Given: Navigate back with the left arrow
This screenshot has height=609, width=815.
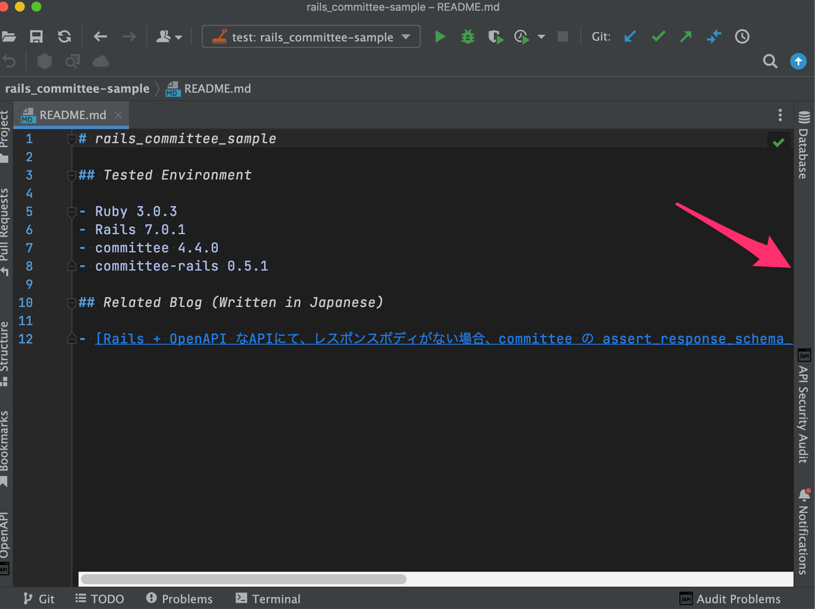Looking at the screenshot, I should tap(101, 37).
